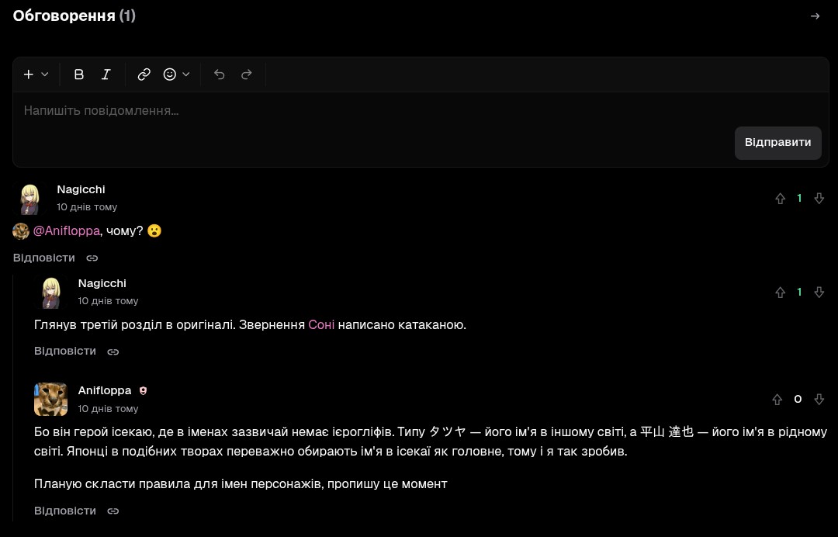The width and height of the screenshot is (838, 537).
Task: Open the Обговорення (1) heading
Action: click(x=74, y=16)
